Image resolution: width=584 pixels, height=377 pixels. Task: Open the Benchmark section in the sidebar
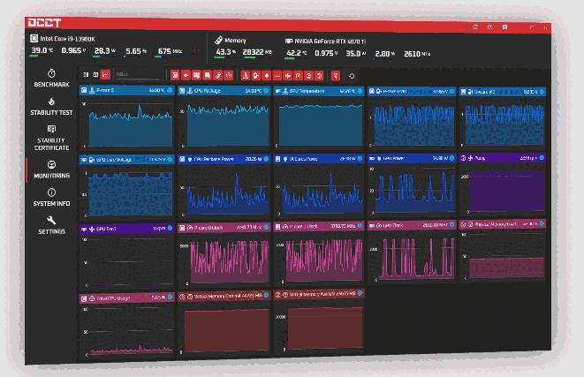click(51, 79)
